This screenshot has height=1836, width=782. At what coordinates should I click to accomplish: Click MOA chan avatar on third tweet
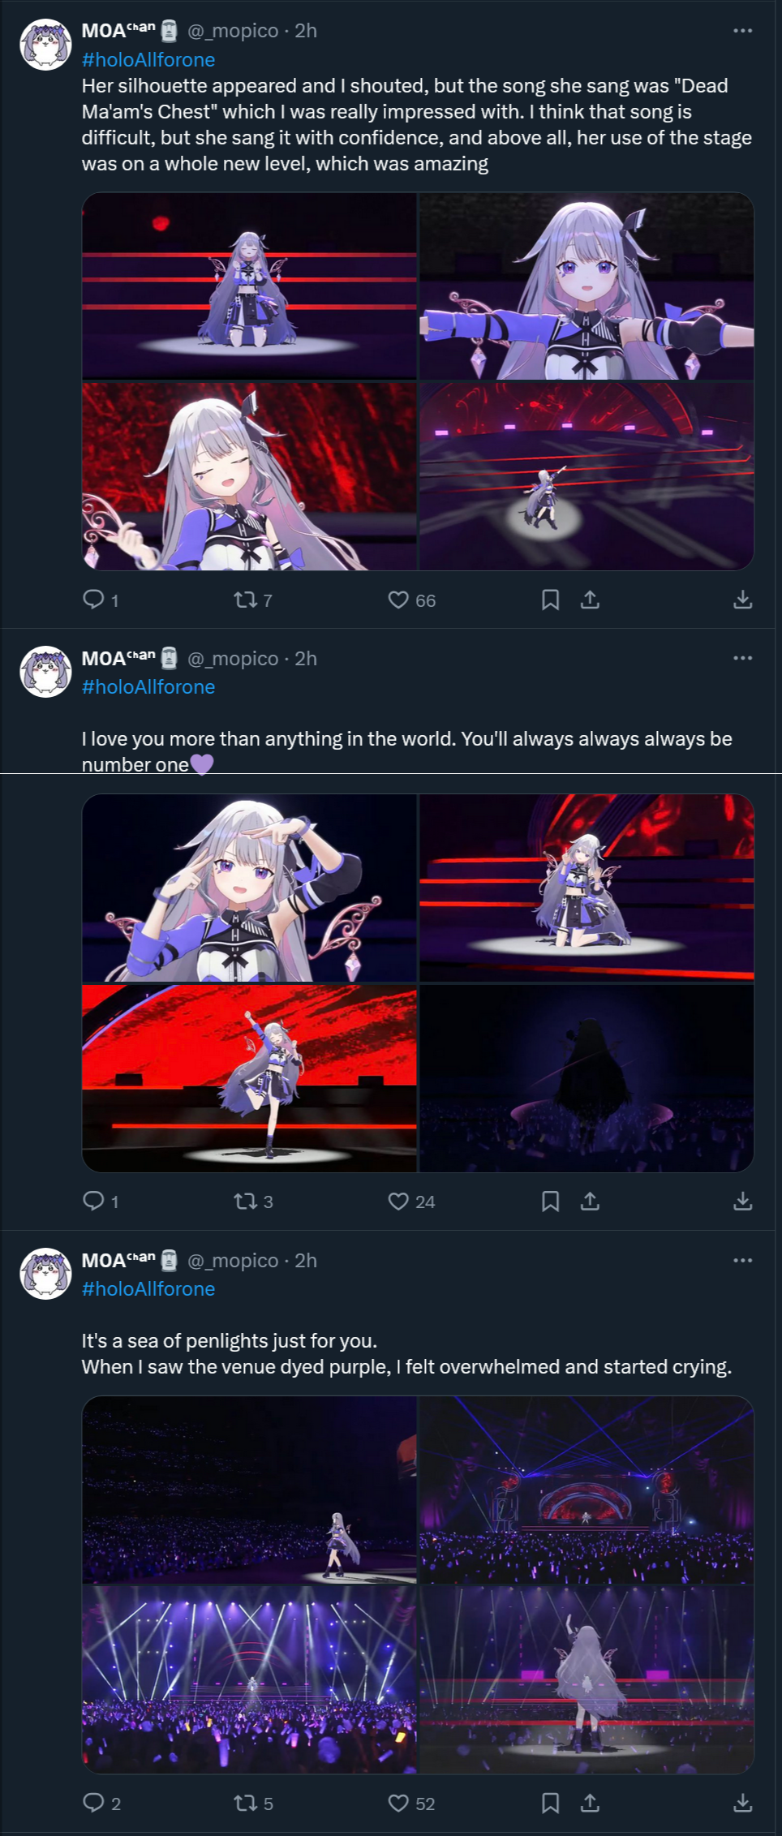(x=45, y=1274)
